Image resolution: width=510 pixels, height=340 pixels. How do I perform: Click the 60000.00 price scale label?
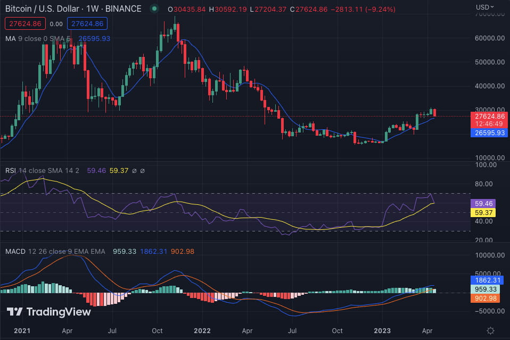pyautogui.click(x=490, y=38)
